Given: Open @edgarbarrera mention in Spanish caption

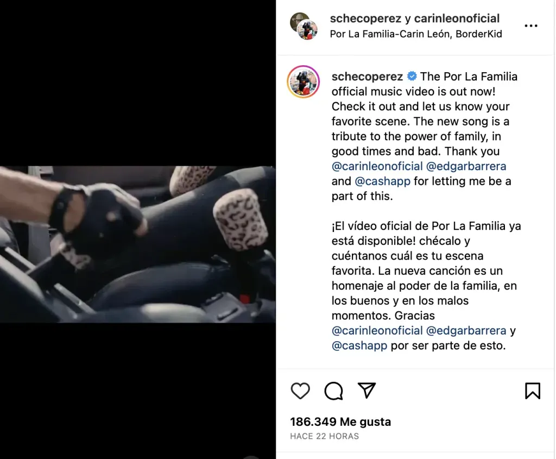Looking at the screenshot, I should (466, 331).
